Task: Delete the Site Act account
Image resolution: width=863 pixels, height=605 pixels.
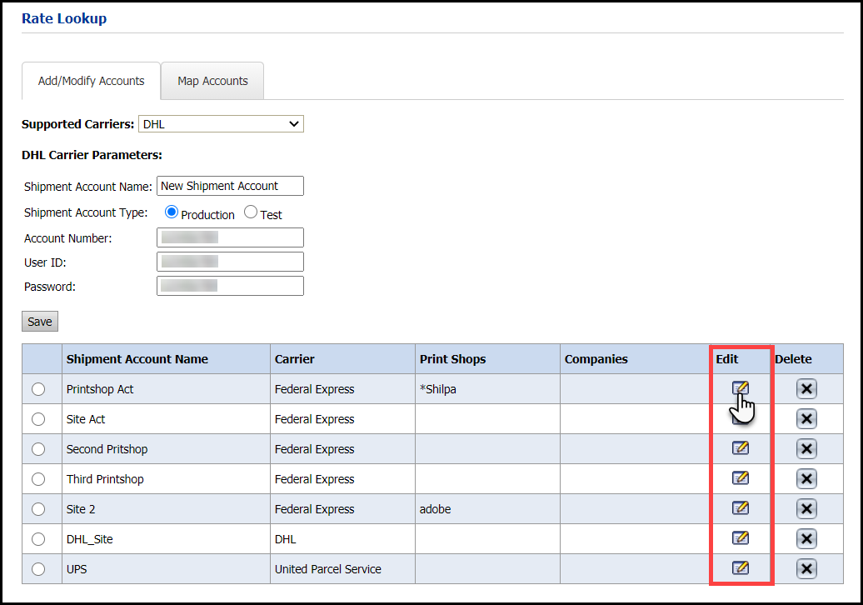Action: 806,419
